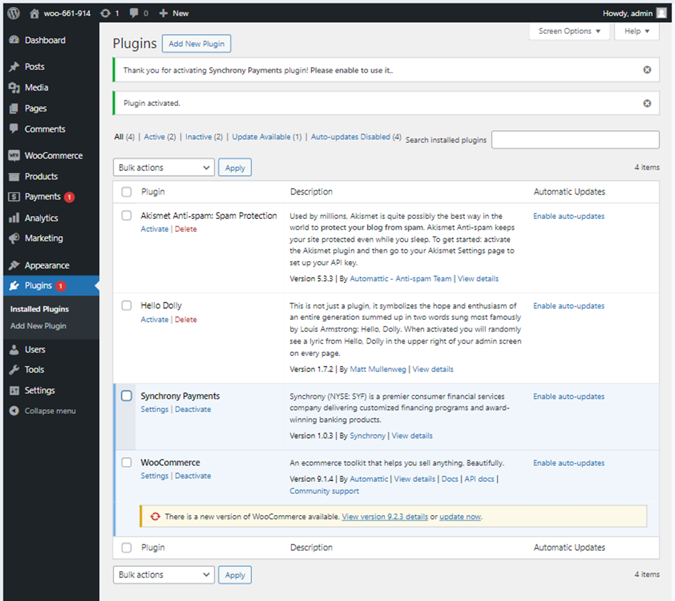Dismiss the 'Plugin activated' notice
Image resolution: width=675 pixels, height=601 pixels.
pyautogui.click(x=647, y=103)
